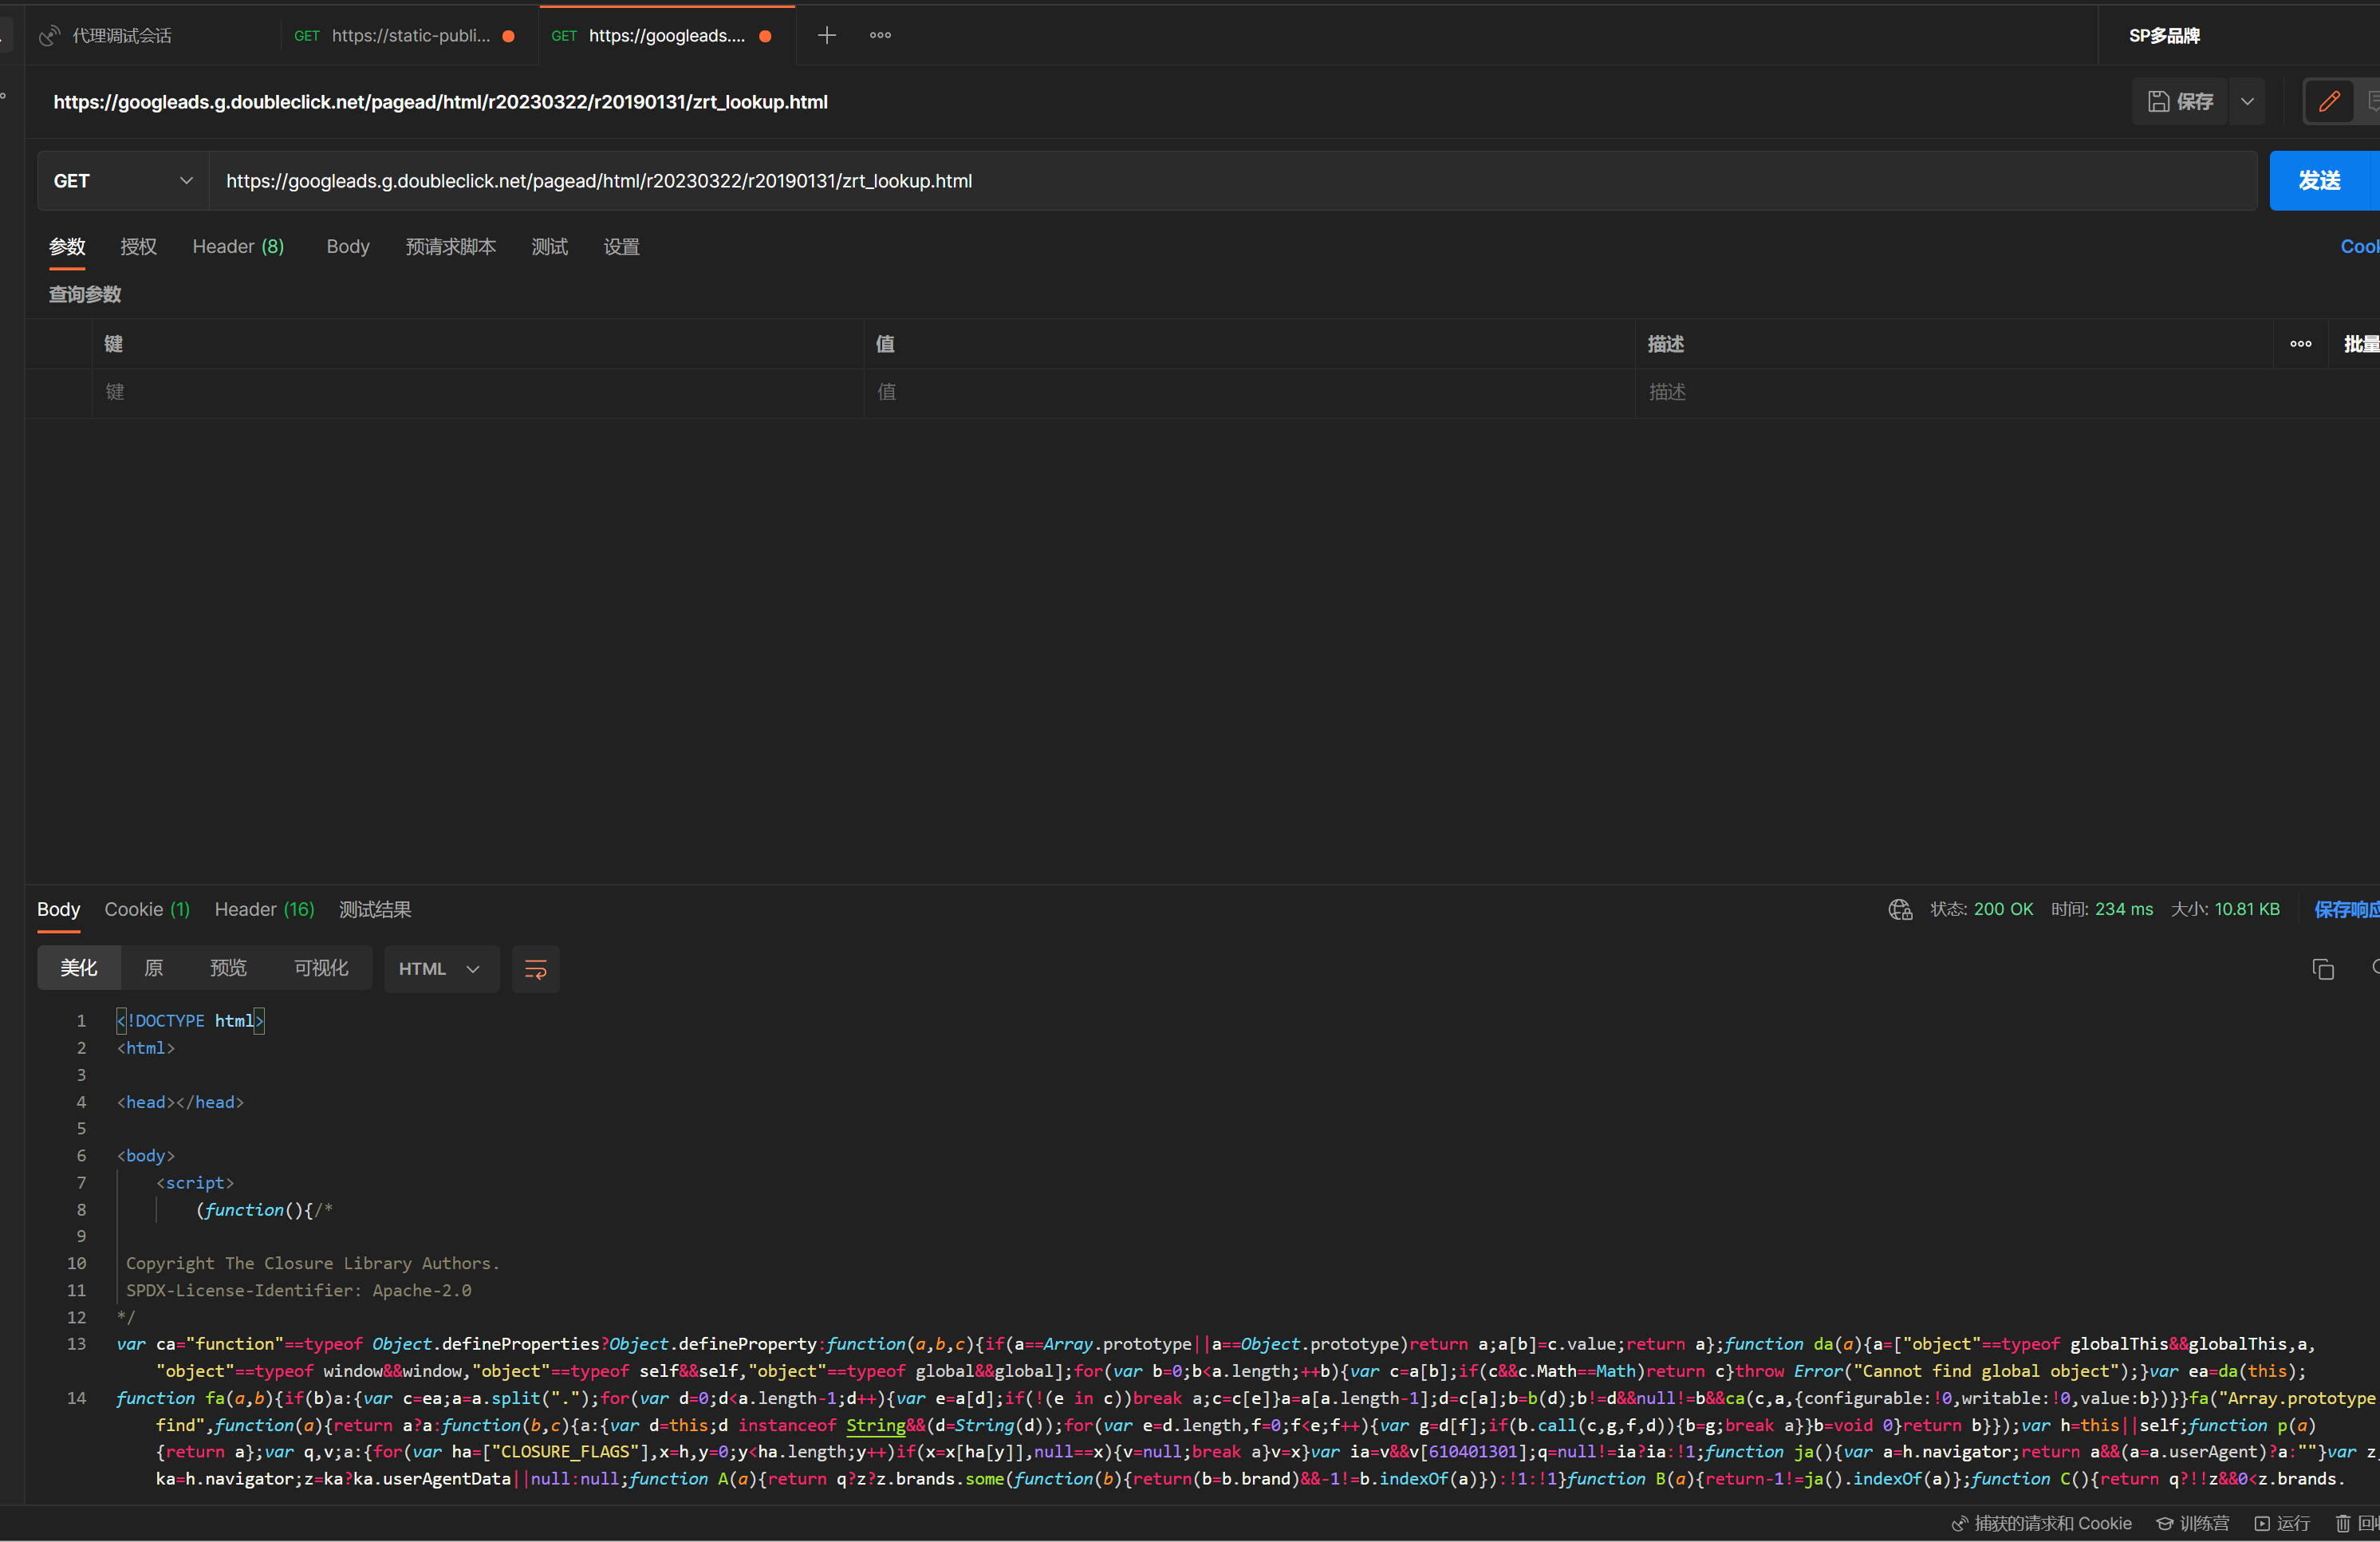Click the request title URL text
Image resolution: width=2380 pixels, height=1542 pixels.
[440, 102]
